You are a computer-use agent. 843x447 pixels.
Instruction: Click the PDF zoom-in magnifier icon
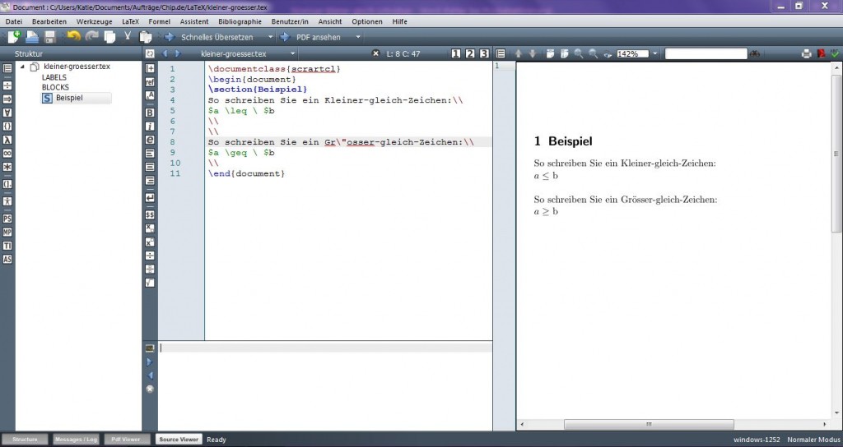[x=579, y=53]
